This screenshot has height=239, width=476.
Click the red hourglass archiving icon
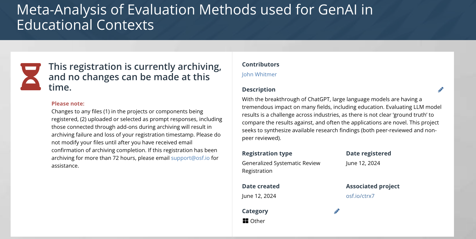(31, 77)
